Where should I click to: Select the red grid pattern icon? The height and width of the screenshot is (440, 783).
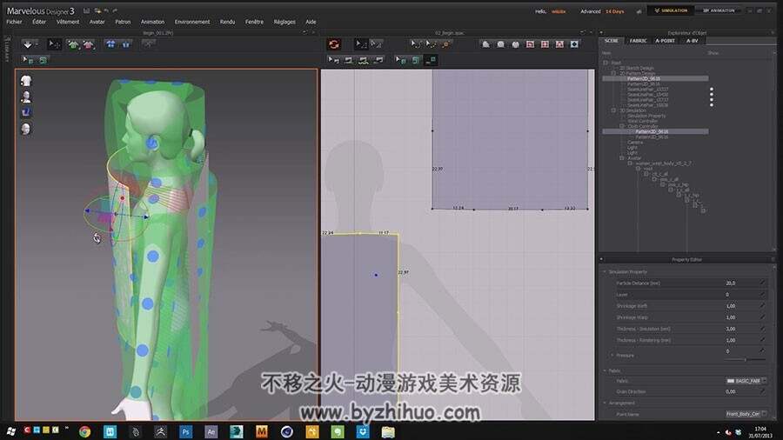coord(545,44)
